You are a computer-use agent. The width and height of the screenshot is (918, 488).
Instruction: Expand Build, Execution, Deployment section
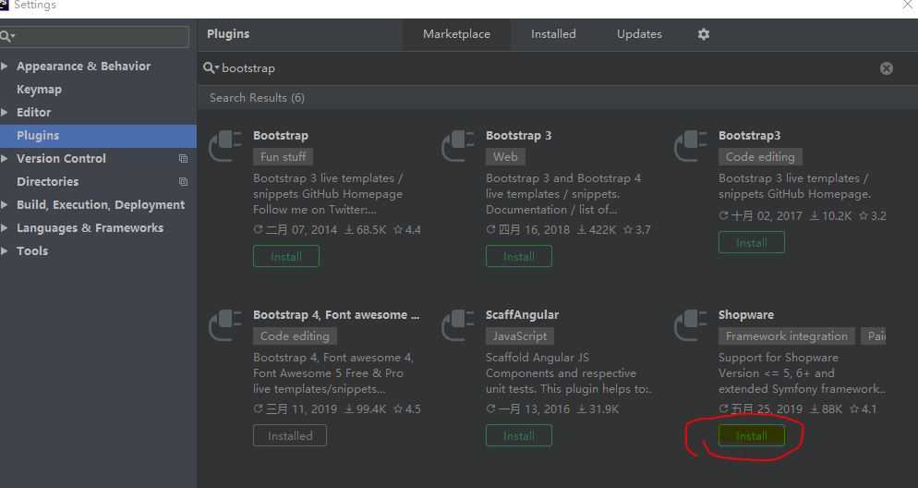pos(4,205)
